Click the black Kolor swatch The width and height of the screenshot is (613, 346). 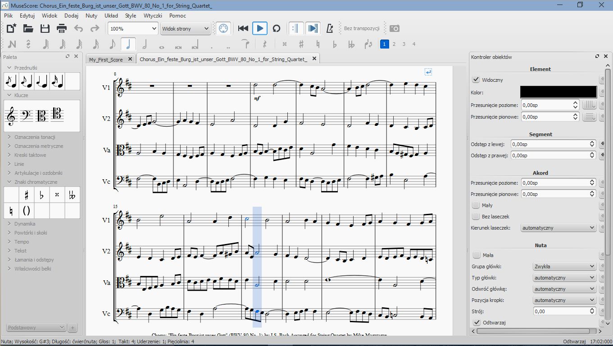click(558, 92)
